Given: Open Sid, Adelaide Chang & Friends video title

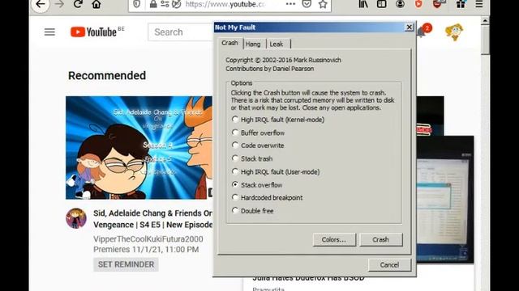Looking at the screenshot, I should click(153, 219).
